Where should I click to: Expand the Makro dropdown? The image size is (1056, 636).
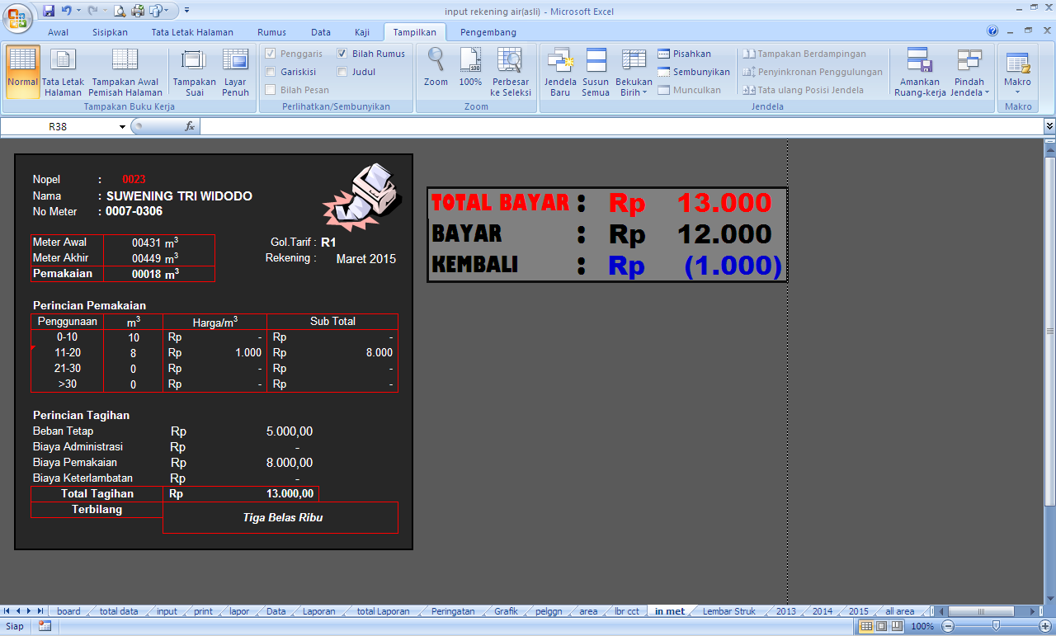pos(1017,72)
